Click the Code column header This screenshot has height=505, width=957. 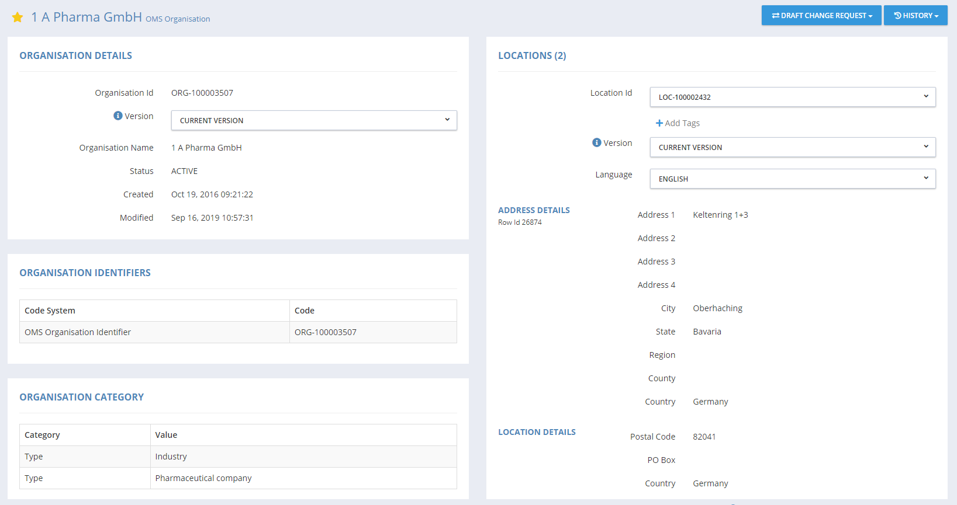pyautogui.click(x=305, y=311)
